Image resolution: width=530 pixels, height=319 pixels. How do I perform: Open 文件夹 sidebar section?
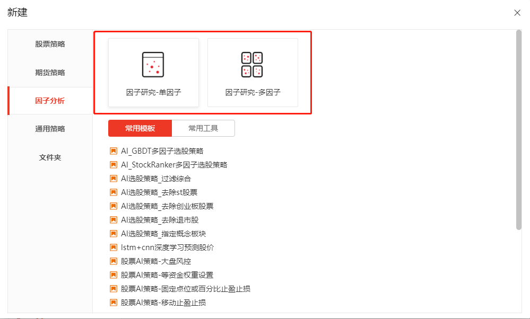50,157
